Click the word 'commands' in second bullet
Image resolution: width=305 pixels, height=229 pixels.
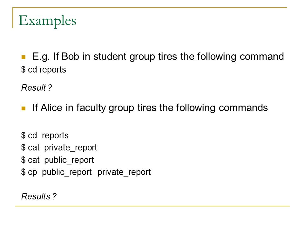pos(243,108)
